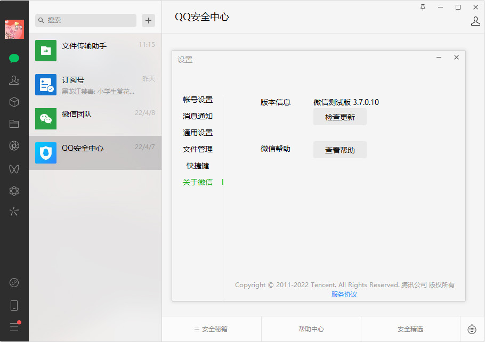Open the 服务协议 link
485x342 pixels.
344,294
